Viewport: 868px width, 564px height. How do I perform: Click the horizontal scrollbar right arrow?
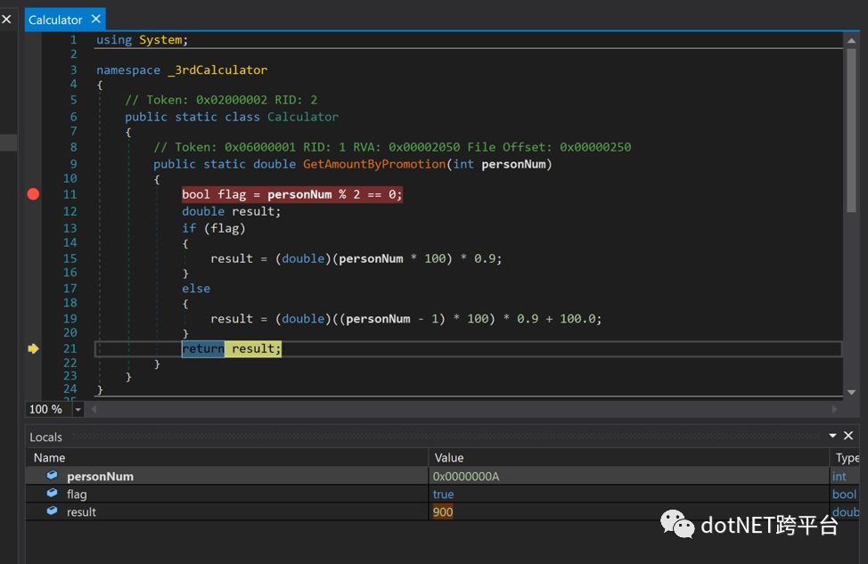[x=835, y=410]
